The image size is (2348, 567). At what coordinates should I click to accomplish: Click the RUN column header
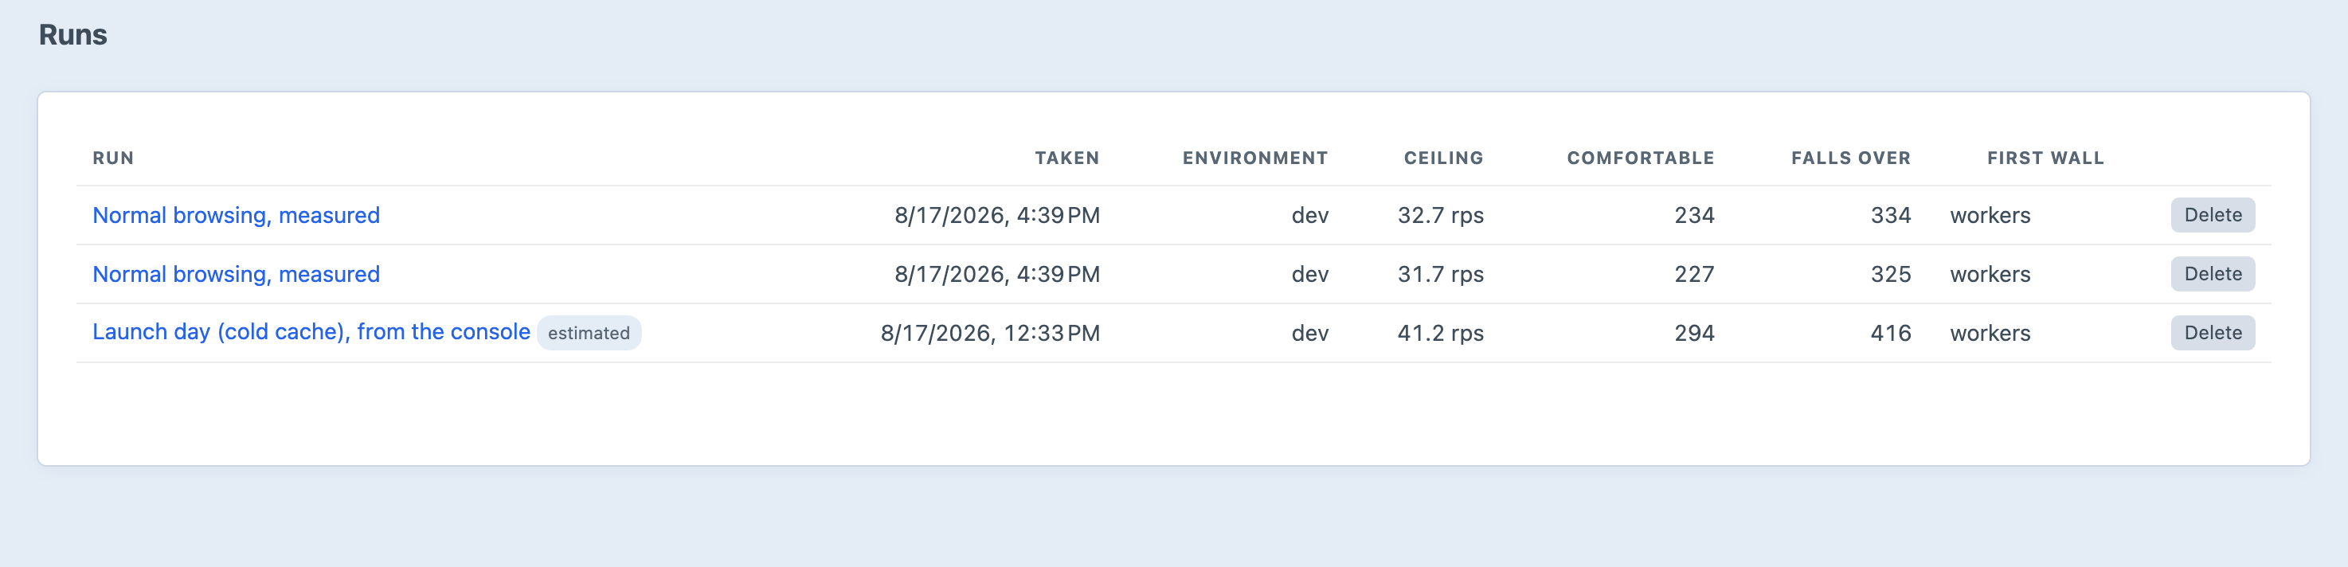click(113, 158)
